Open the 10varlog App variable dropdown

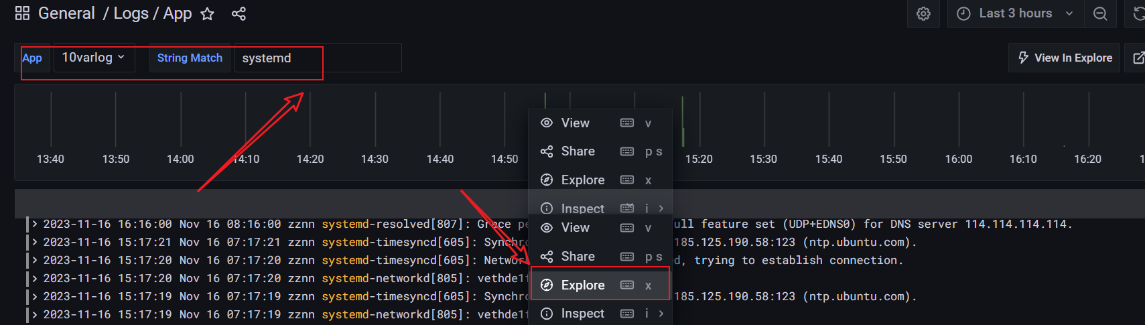click(x=93, y=58)
